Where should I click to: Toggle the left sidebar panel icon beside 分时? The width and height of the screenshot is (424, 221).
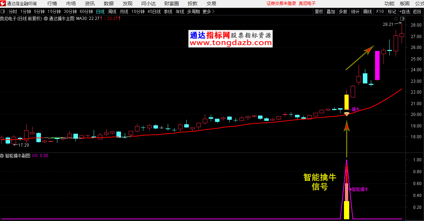3,12
